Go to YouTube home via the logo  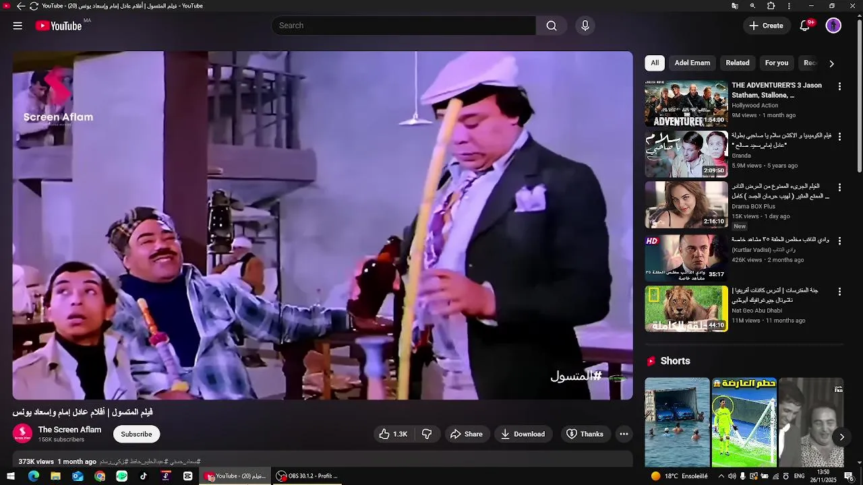point(59,26)
